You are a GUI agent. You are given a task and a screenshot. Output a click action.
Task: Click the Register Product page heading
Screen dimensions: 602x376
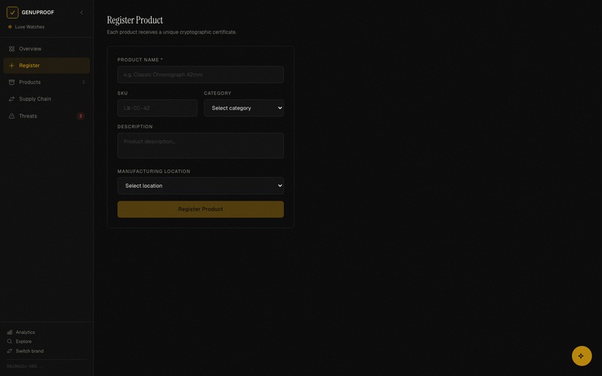(x=134, y=20)
